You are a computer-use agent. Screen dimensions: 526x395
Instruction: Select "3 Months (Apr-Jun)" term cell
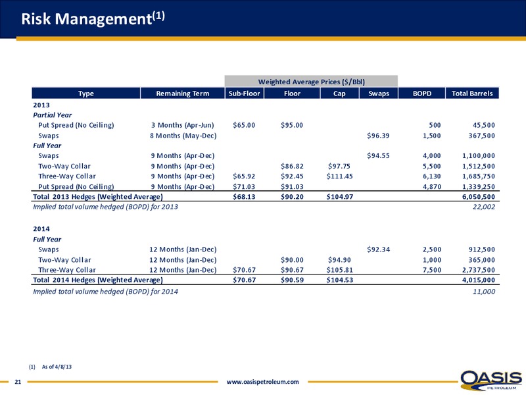[183, 125]
